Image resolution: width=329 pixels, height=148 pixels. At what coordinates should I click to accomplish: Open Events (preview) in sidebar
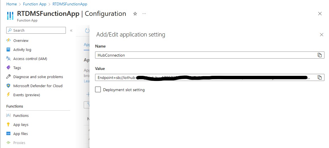tap(26, 95)
